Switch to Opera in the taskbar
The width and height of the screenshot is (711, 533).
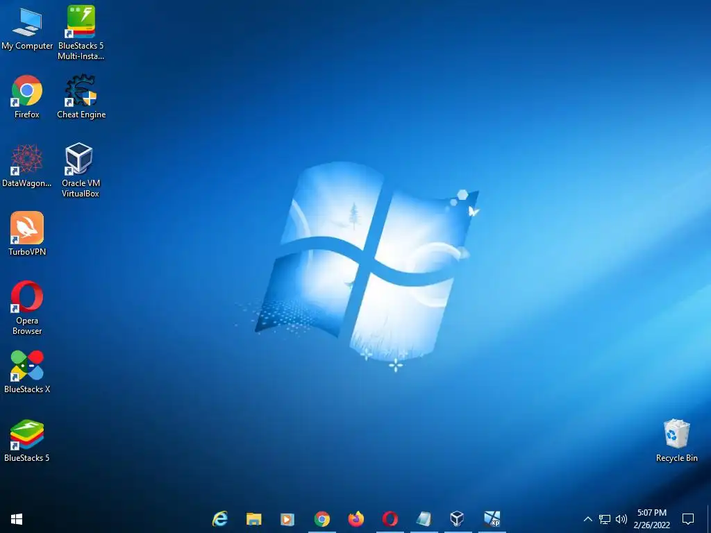point(390,519)
